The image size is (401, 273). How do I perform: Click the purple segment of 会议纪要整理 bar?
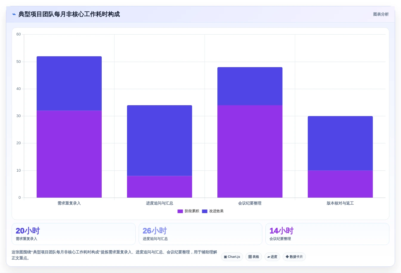[250, 151]
